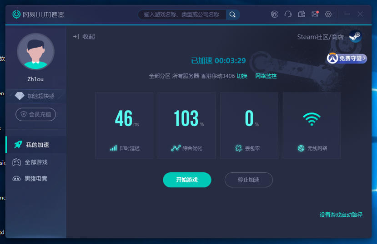
Task: Click the NetEase UU logo icon
Action: click(16, 15)
